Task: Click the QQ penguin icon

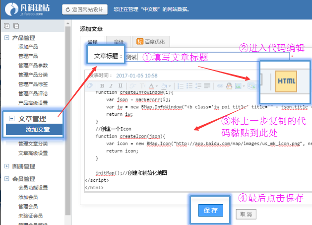Action: click(x=229, y=86)
